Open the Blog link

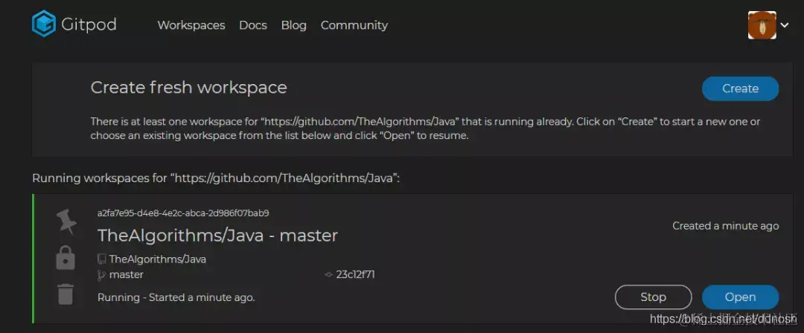[x=294, y=25]
